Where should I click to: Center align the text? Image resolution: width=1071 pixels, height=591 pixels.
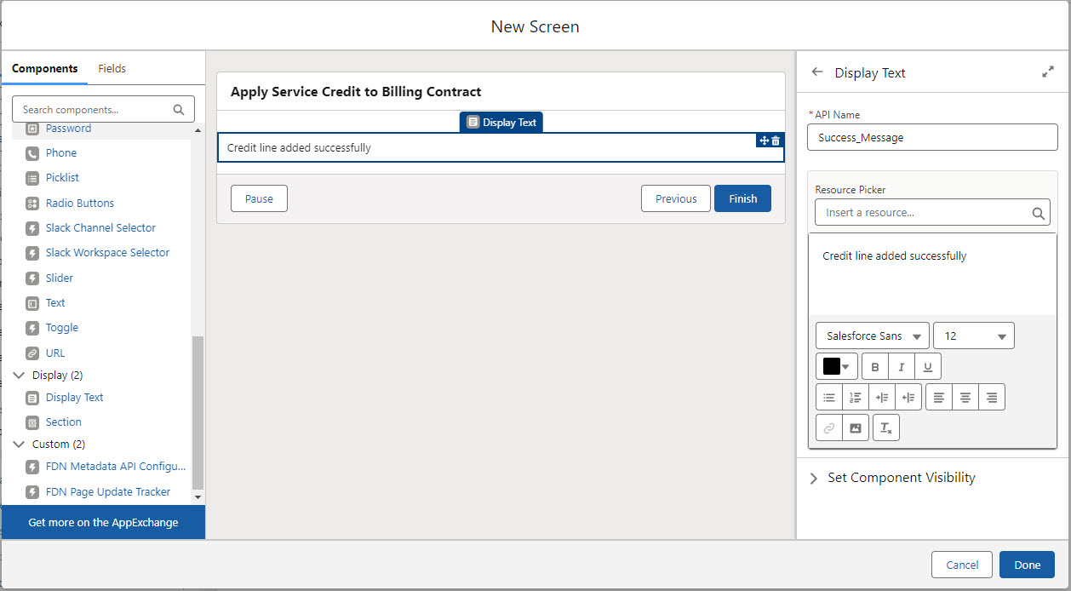point(965,398)
